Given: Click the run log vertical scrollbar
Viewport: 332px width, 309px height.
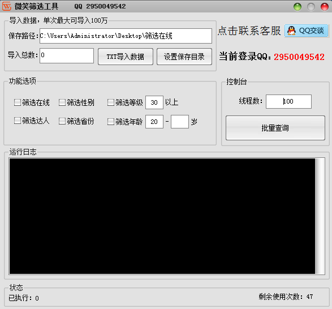Looking at the screenshot, I should (x=320, y=216).
